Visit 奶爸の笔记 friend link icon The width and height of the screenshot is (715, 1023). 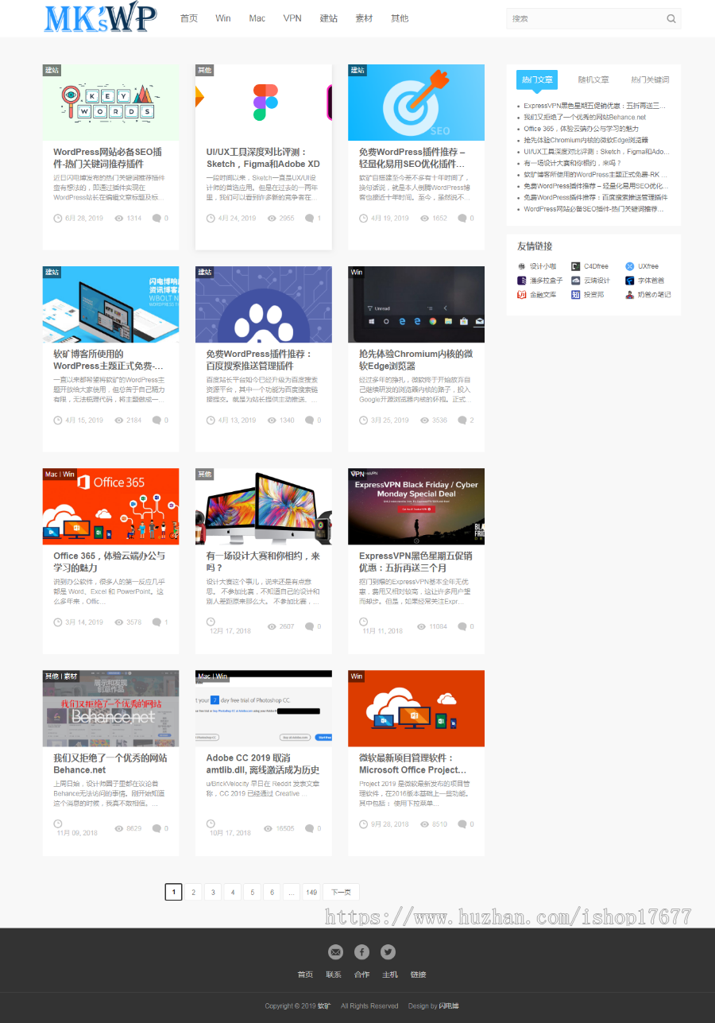coord(630,294)
